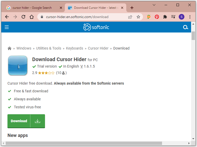The width and height of the screenshot is (197, 147).
Task: Go back to the previous page
Action: pyautogui.click(x=7, y=17)
